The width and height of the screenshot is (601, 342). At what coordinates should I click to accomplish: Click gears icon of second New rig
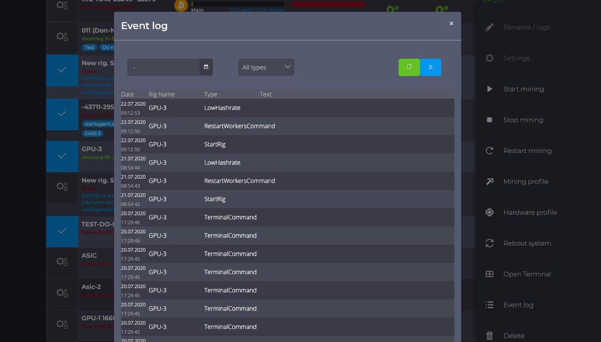[x=62, y=186]
